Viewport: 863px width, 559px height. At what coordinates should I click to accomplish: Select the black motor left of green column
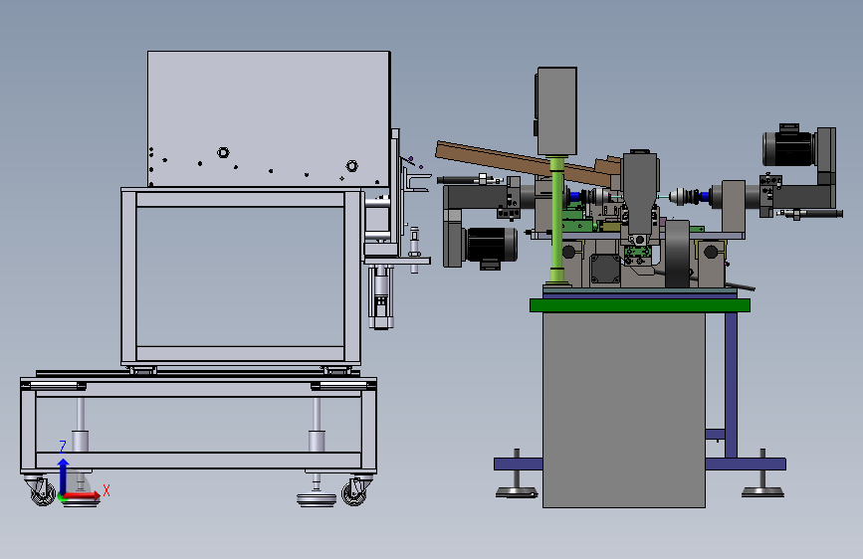(491, 247)
